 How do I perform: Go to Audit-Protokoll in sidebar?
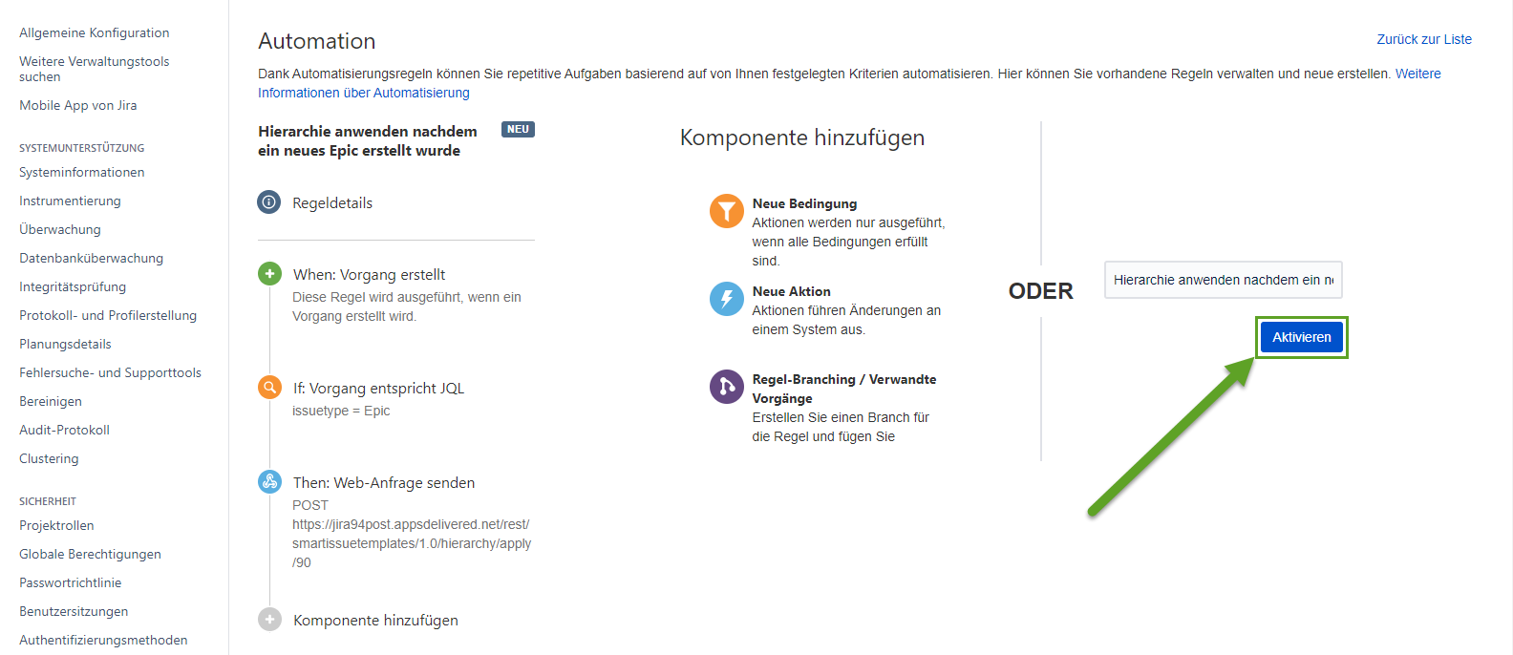pyautogui.click(x=65, y=430)
